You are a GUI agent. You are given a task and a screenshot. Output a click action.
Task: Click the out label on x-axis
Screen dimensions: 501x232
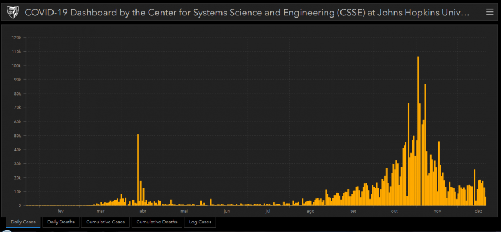point(395,212)
